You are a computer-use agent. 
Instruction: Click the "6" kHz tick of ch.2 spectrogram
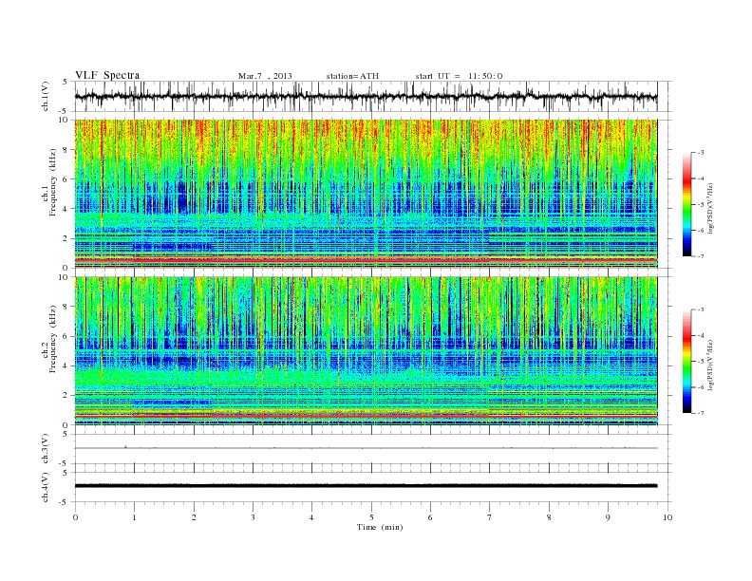tap(66, 336)
